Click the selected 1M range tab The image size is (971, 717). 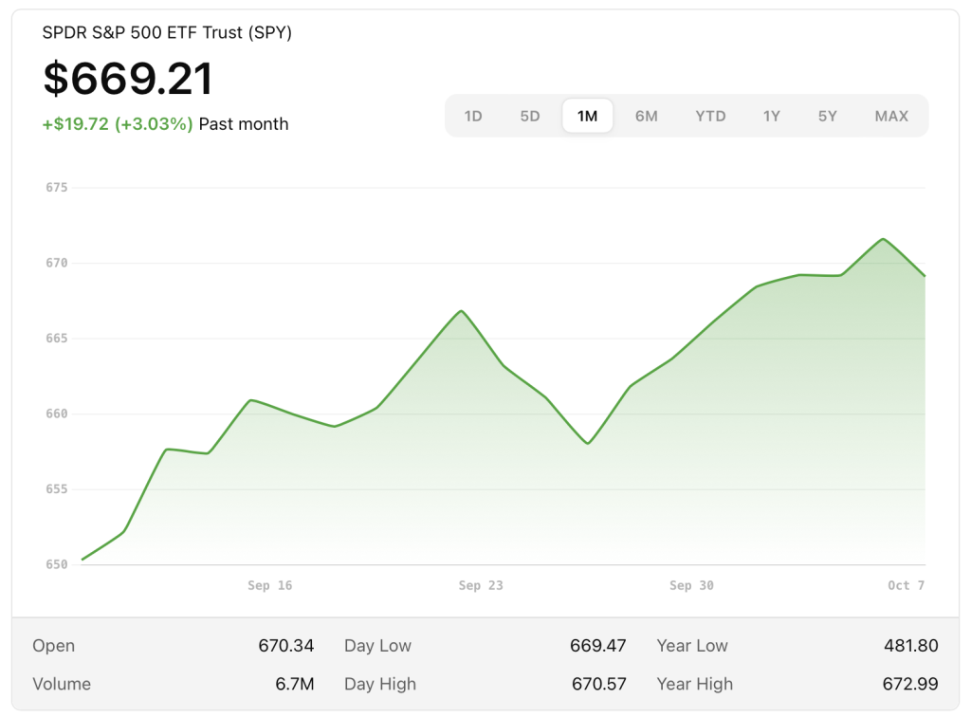588,117
